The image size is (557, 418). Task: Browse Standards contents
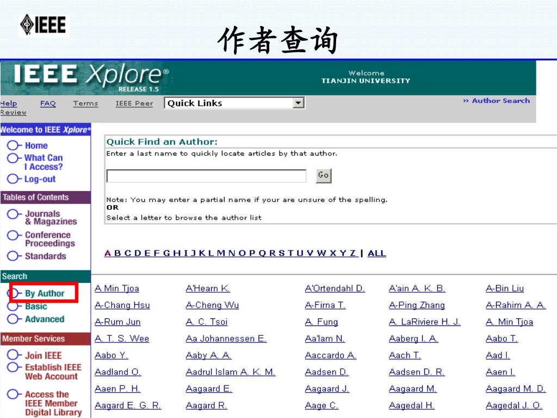(x=46, y=256)
